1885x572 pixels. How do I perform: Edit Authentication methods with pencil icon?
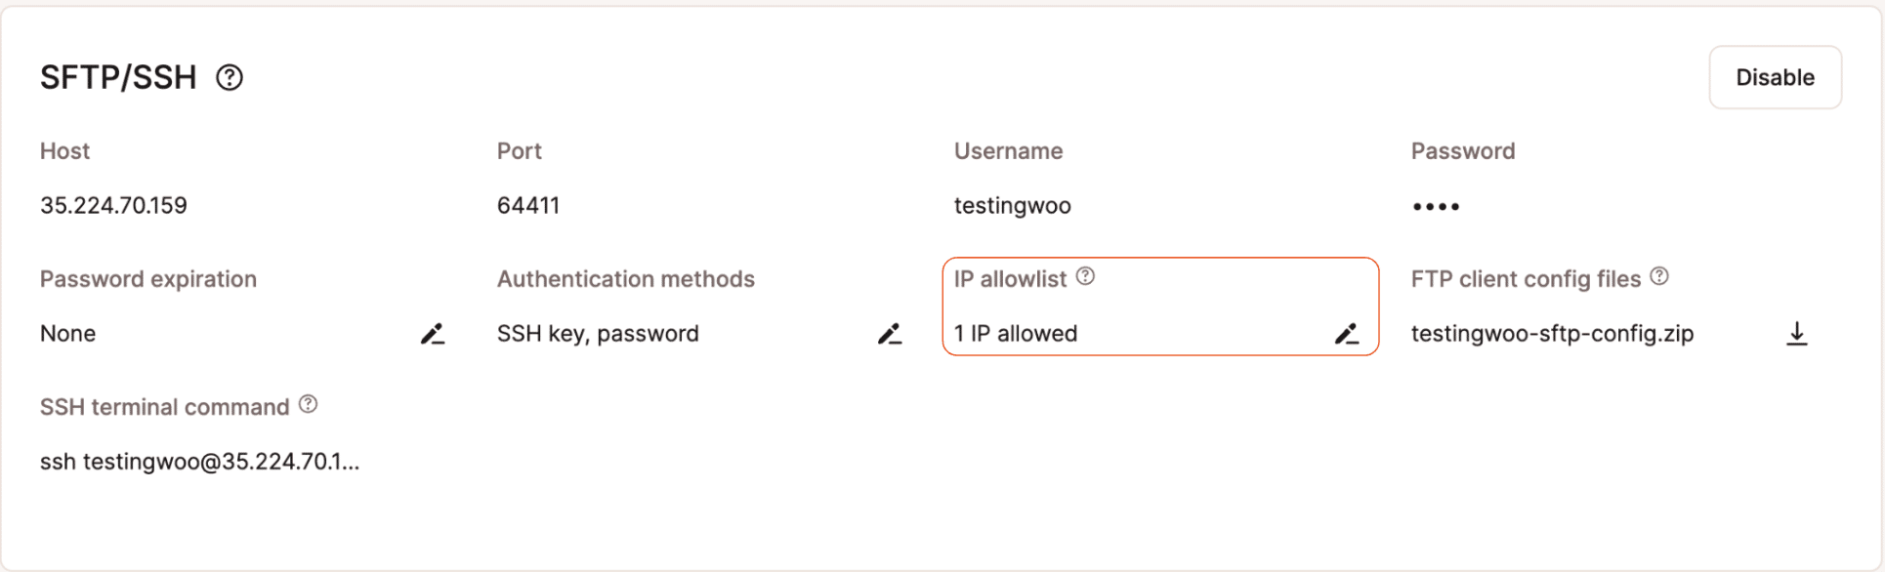coord(890,334)
